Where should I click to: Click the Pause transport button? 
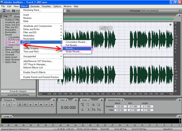pos(15,105)
